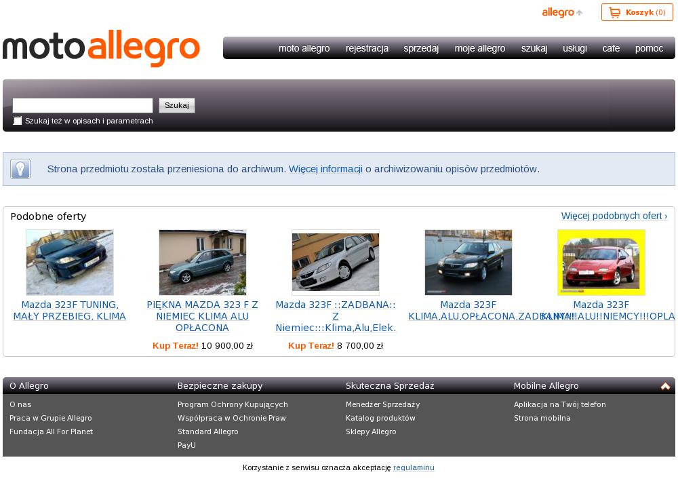This screenshot has height=481, width=678.
Task: Click the black Mazda thumbnail
Action: [x=468, y=263]
